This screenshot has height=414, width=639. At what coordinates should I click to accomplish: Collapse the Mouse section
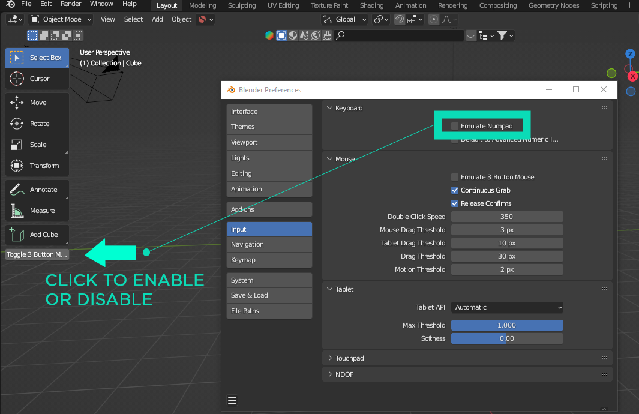(329, 159)
